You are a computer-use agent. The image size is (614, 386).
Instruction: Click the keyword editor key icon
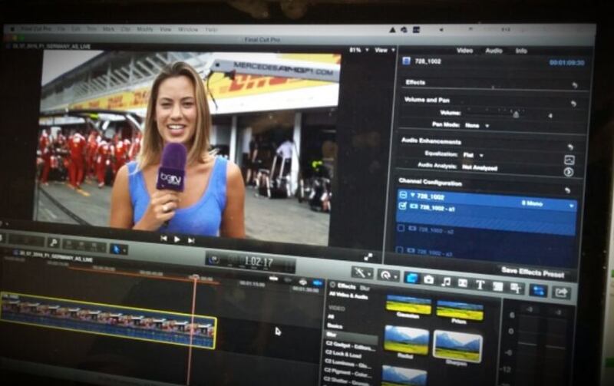[53, 243]
